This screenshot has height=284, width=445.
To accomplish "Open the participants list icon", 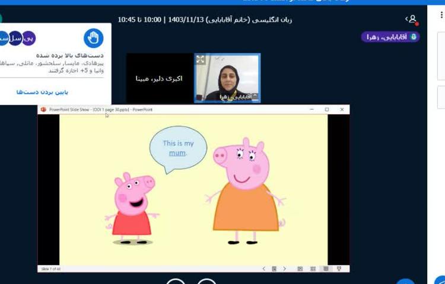I will [x=411, y=20].
